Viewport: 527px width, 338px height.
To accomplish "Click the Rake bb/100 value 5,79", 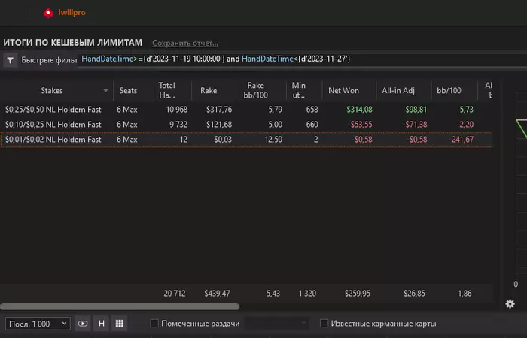I will point(276,110).
